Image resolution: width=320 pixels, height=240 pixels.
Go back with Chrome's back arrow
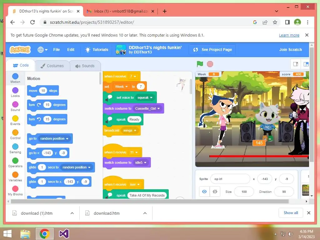(12, 22)
